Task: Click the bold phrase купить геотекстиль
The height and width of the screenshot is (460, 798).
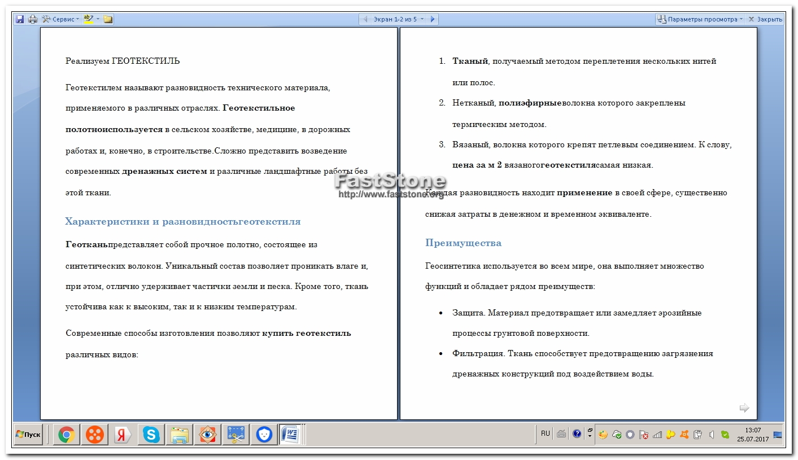Action: tap(307, 333)
